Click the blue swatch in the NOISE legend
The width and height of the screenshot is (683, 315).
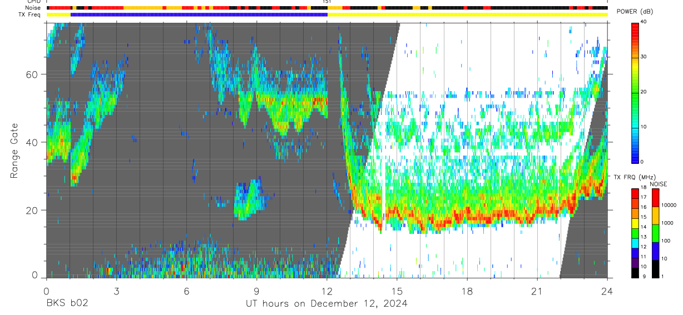pyautogui.click(x=655, y=251)
